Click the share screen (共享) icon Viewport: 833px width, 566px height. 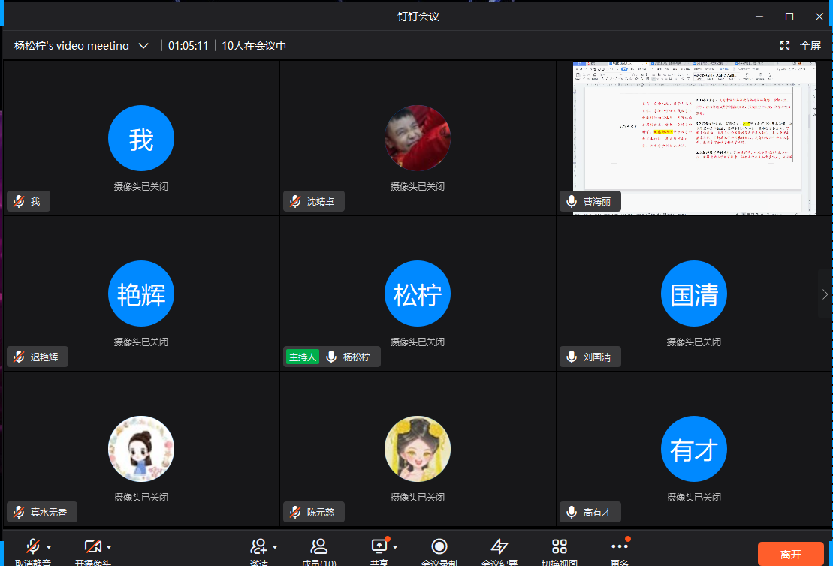click(379, 547)
